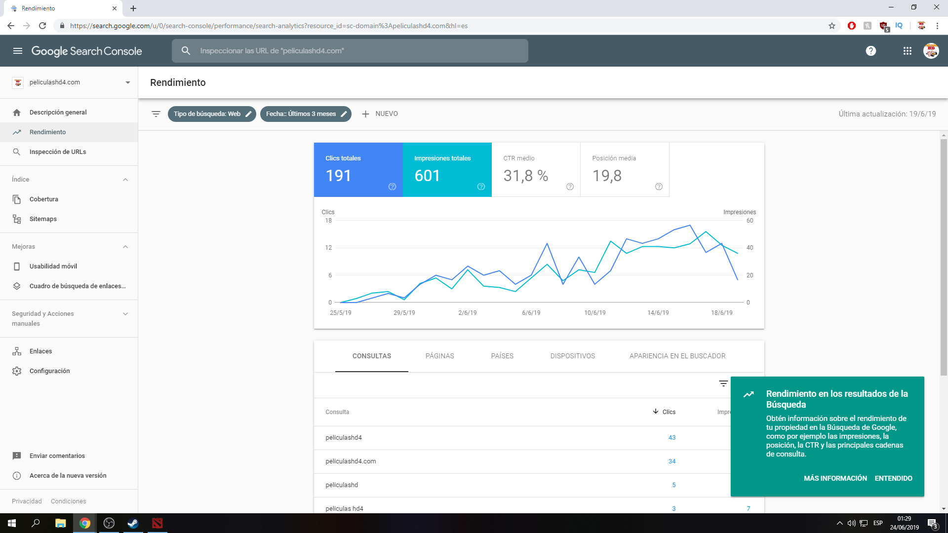Click the search magnifier icon in URL inspector
The image size is (948, 533).
pyautogui.click(x=186, y=51)
